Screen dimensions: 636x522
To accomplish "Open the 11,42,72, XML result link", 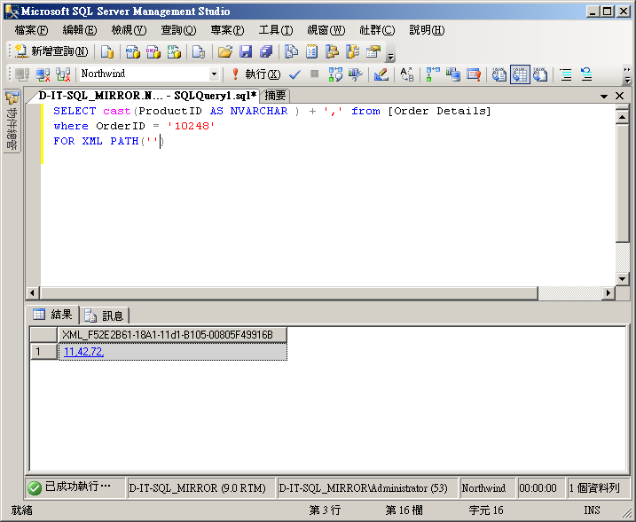I will pyautogui.click(x=84, y=352).
